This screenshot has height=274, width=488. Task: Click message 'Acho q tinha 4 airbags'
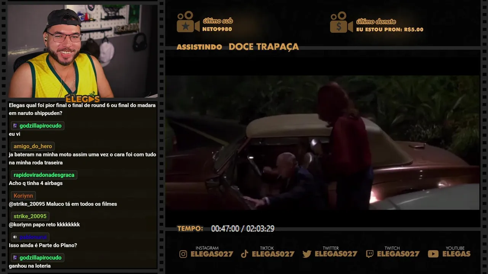click(x=36, y=183)
